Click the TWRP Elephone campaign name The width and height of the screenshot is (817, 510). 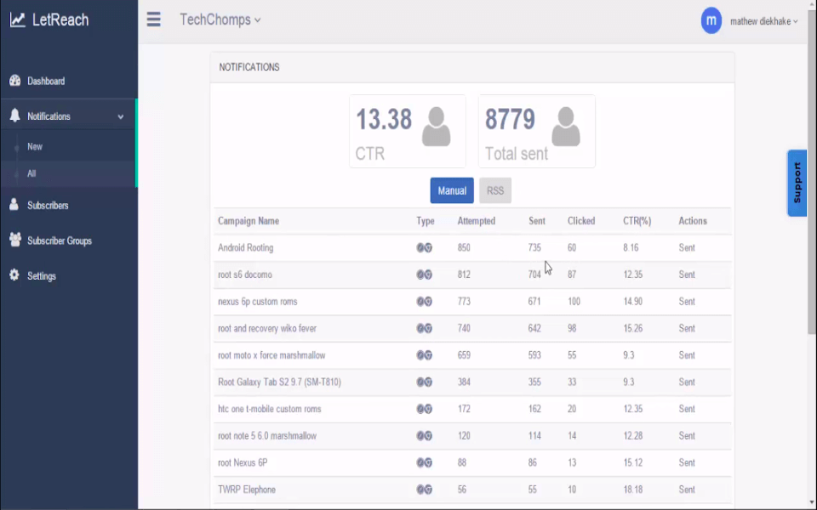pos(247,490)
